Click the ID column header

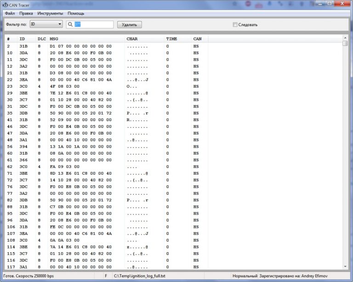(x=22, y=39)
